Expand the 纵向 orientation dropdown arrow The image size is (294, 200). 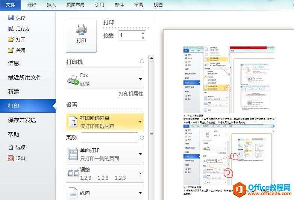tap(140, 193)
